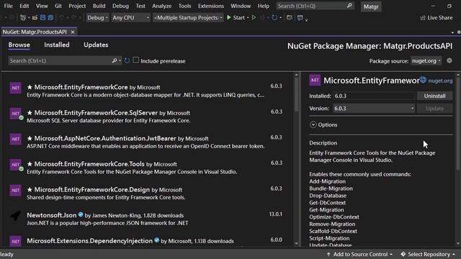Click the browser window toolbar icon
Screen dimensions: 461x259
point(290,17)
